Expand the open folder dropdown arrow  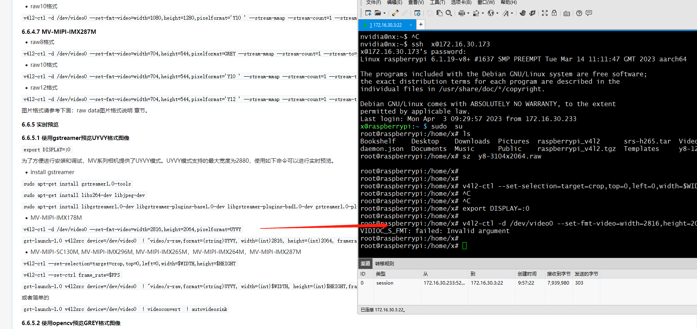click(x=384, y=13)
